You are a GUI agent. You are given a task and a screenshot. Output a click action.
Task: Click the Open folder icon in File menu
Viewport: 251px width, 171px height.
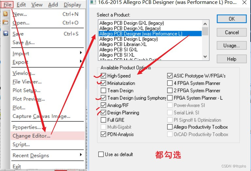coord(5,23)
